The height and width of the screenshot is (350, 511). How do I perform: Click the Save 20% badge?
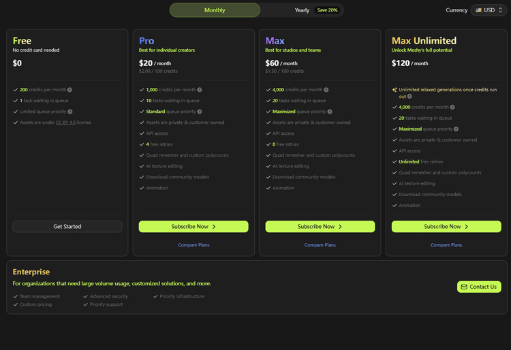click(327, 10)
